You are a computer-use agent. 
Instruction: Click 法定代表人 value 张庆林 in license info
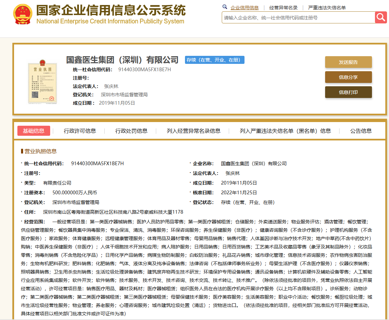(232, 174)
